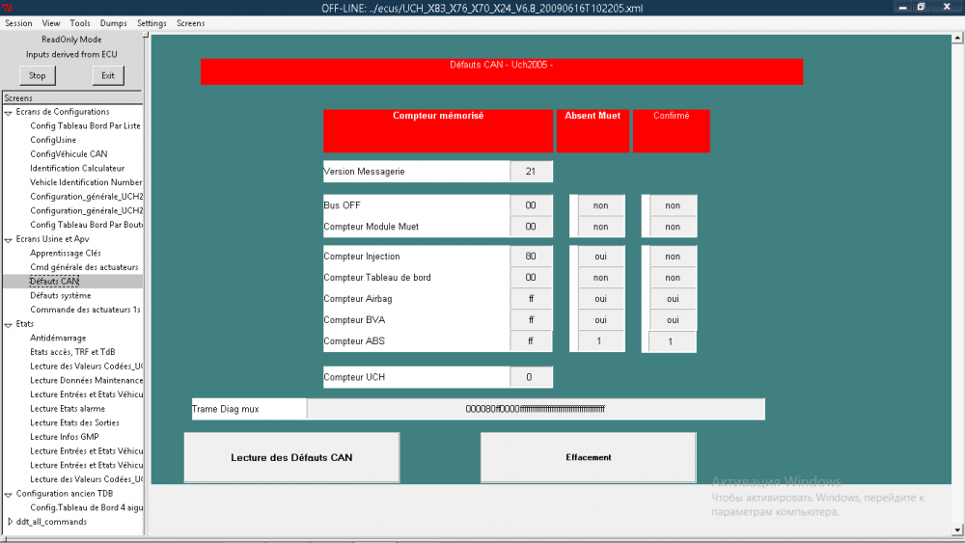Open Antidémarrage screen

[58, 338]
